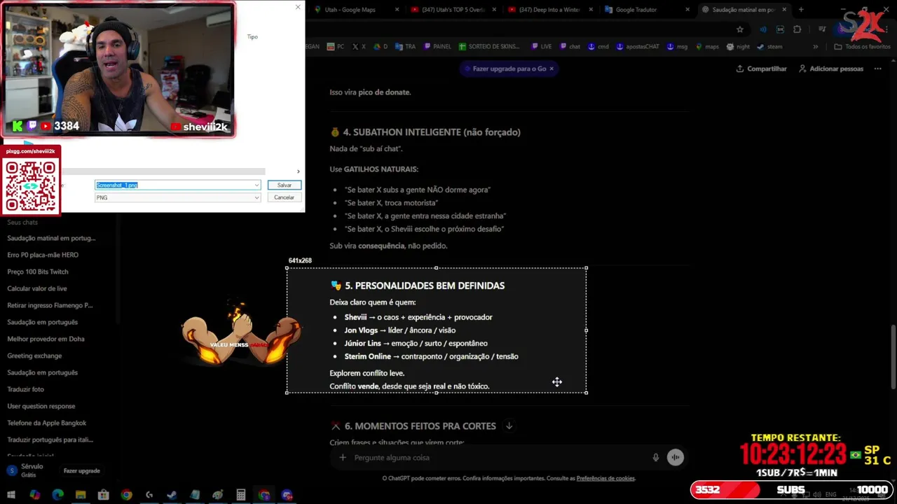897x504 pixels.
Task: Close the Google Tradutor tab
Action: (x=687, y=10)
